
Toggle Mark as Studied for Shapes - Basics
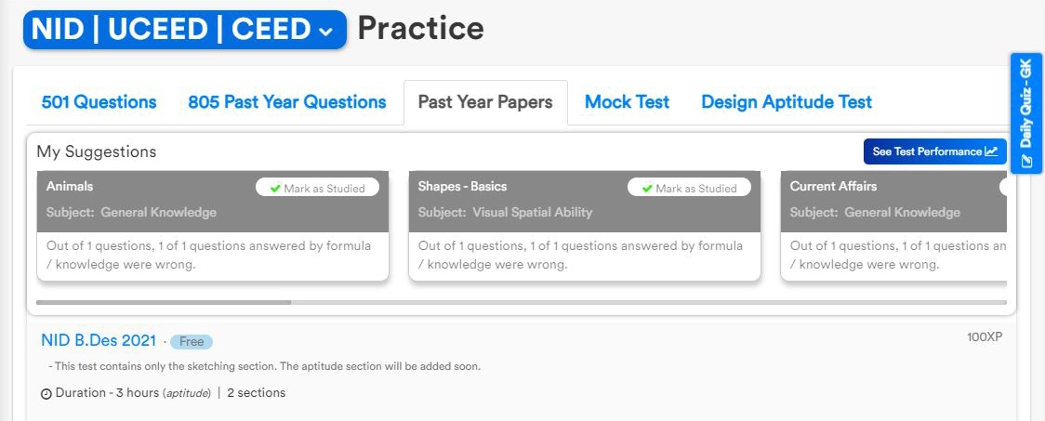point(690,188)
